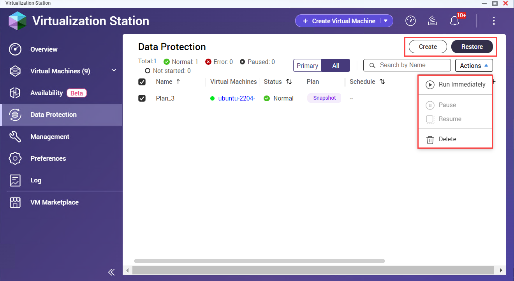Click the magnifier icon in the search box
Screen dimensions: 514x281
pyautogui.click(x=372, y=65)
